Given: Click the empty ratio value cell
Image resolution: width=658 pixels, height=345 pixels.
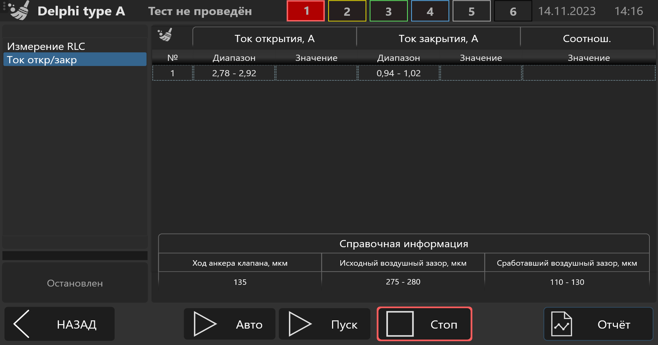Looking at the screenshot, I should 589,73.
